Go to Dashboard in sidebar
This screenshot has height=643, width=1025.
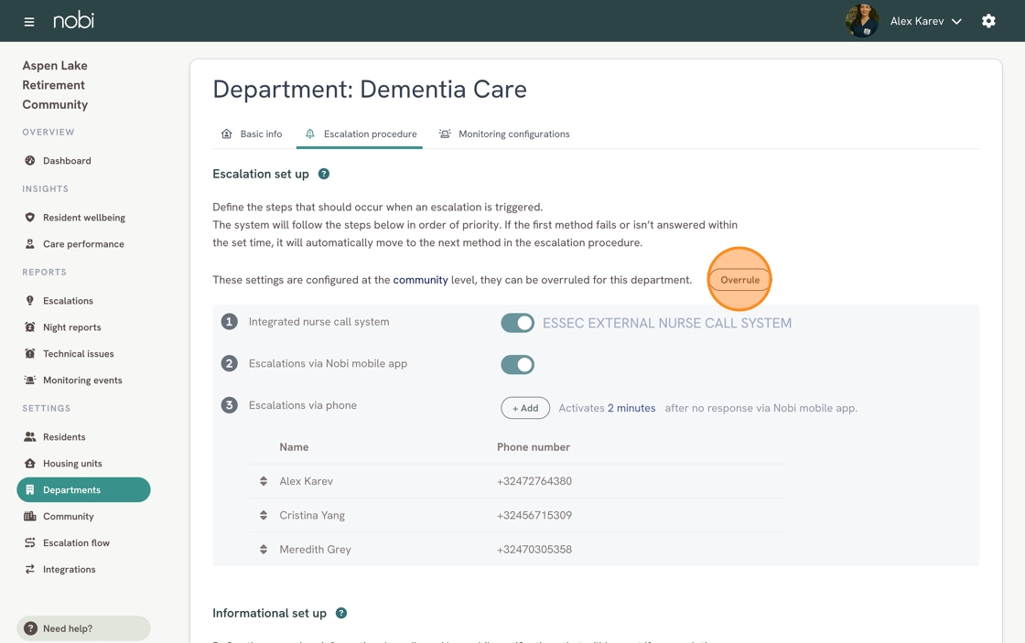[67, 161]
